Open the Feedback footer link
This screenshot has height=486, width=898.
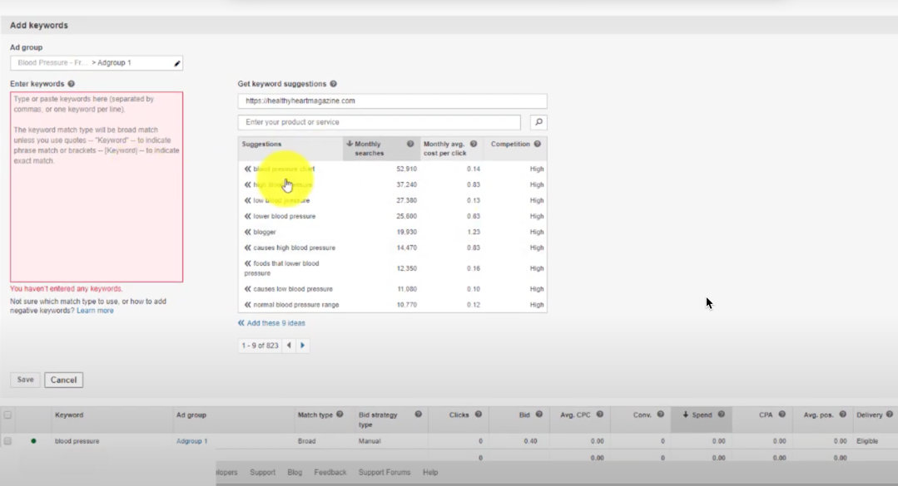click(x=330, y=472)
